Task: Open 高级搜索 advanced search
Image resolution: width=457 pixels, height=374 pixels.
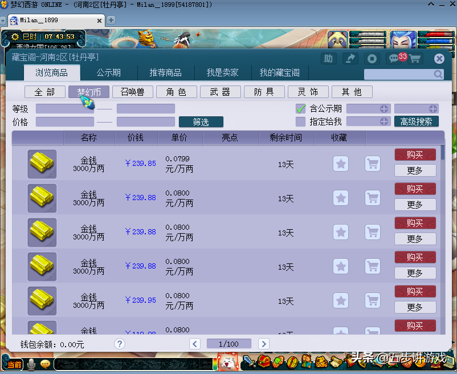Action: (x=416, y=121)
